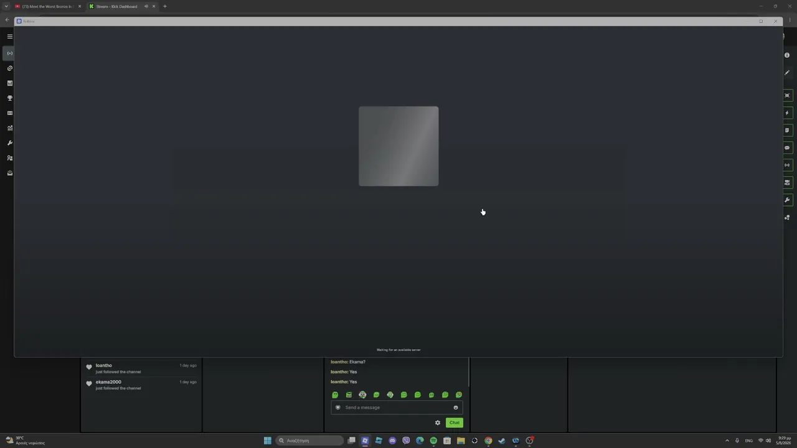This screenshot has width=797, height=448.
Task: Click the wrench icon in Kick's left sidebar
Action: 9,143
